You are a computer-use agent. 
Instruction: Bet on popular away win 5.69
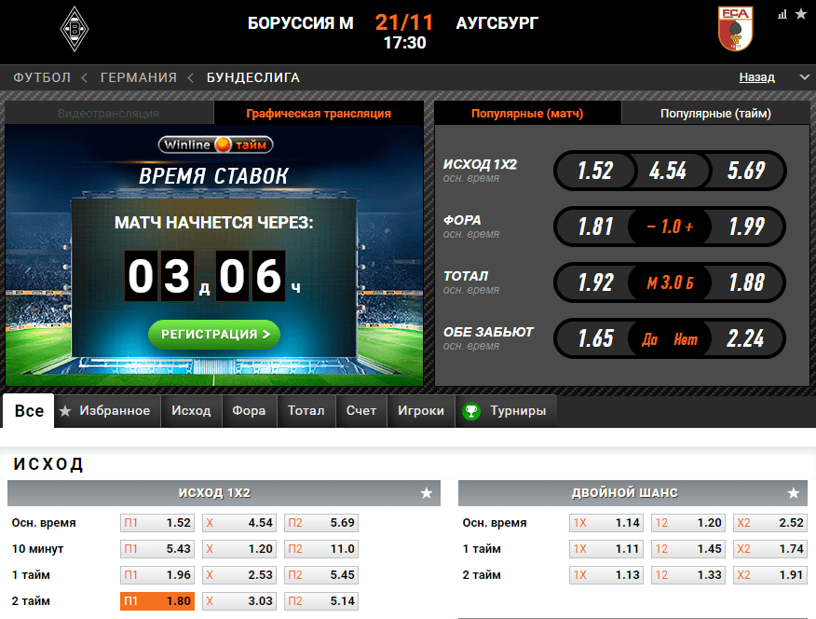tap(746, 171)
